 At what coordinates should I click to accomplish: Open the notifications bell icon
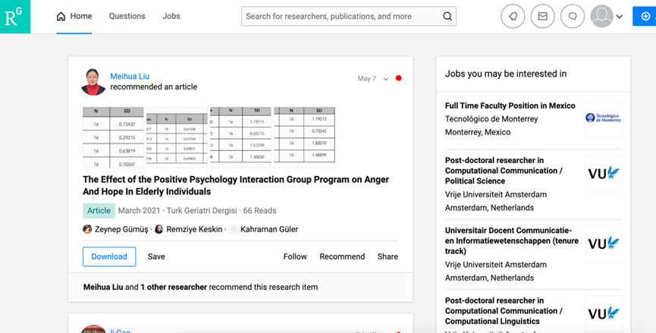click(x=513, y=16)
